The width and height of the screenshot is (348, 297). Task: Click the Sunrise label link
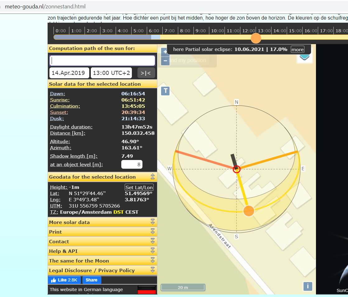tap(60, 100)
